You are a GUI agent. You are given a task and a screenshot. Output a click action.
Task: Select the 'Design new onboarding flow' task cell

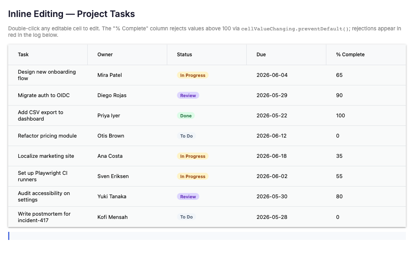tap(48, 75)
